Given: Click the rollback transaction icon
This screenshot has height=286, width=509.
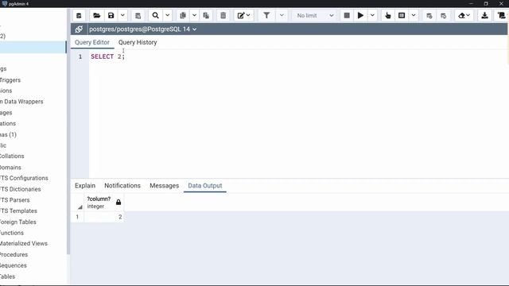Looking at the screenshot, I should tap(443, 16).
